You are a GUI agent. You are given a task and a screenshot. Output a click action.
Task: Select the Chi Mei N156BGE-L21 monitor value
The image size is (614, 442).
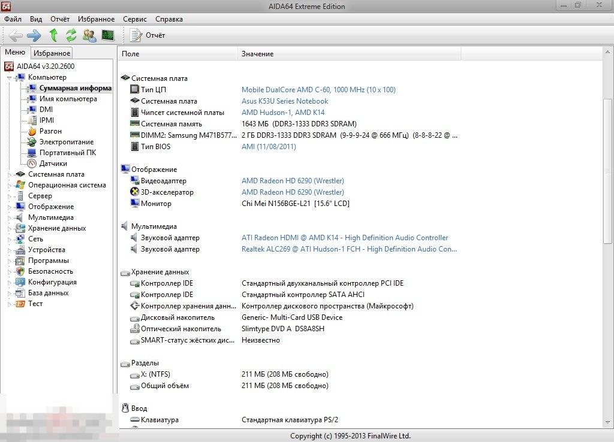pos(295,204)
